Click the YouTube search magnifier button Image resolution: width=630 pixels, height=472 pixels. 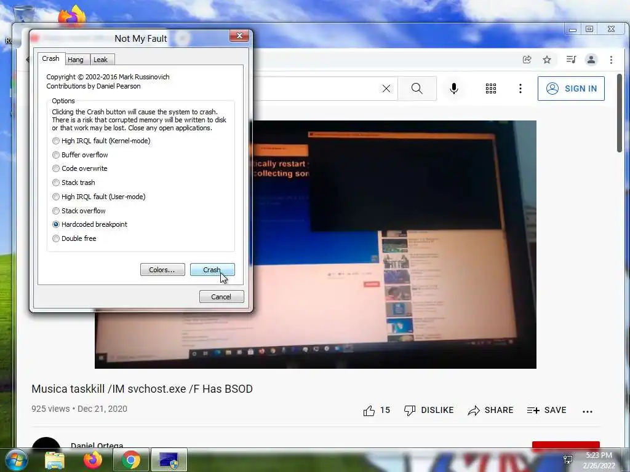417,88
